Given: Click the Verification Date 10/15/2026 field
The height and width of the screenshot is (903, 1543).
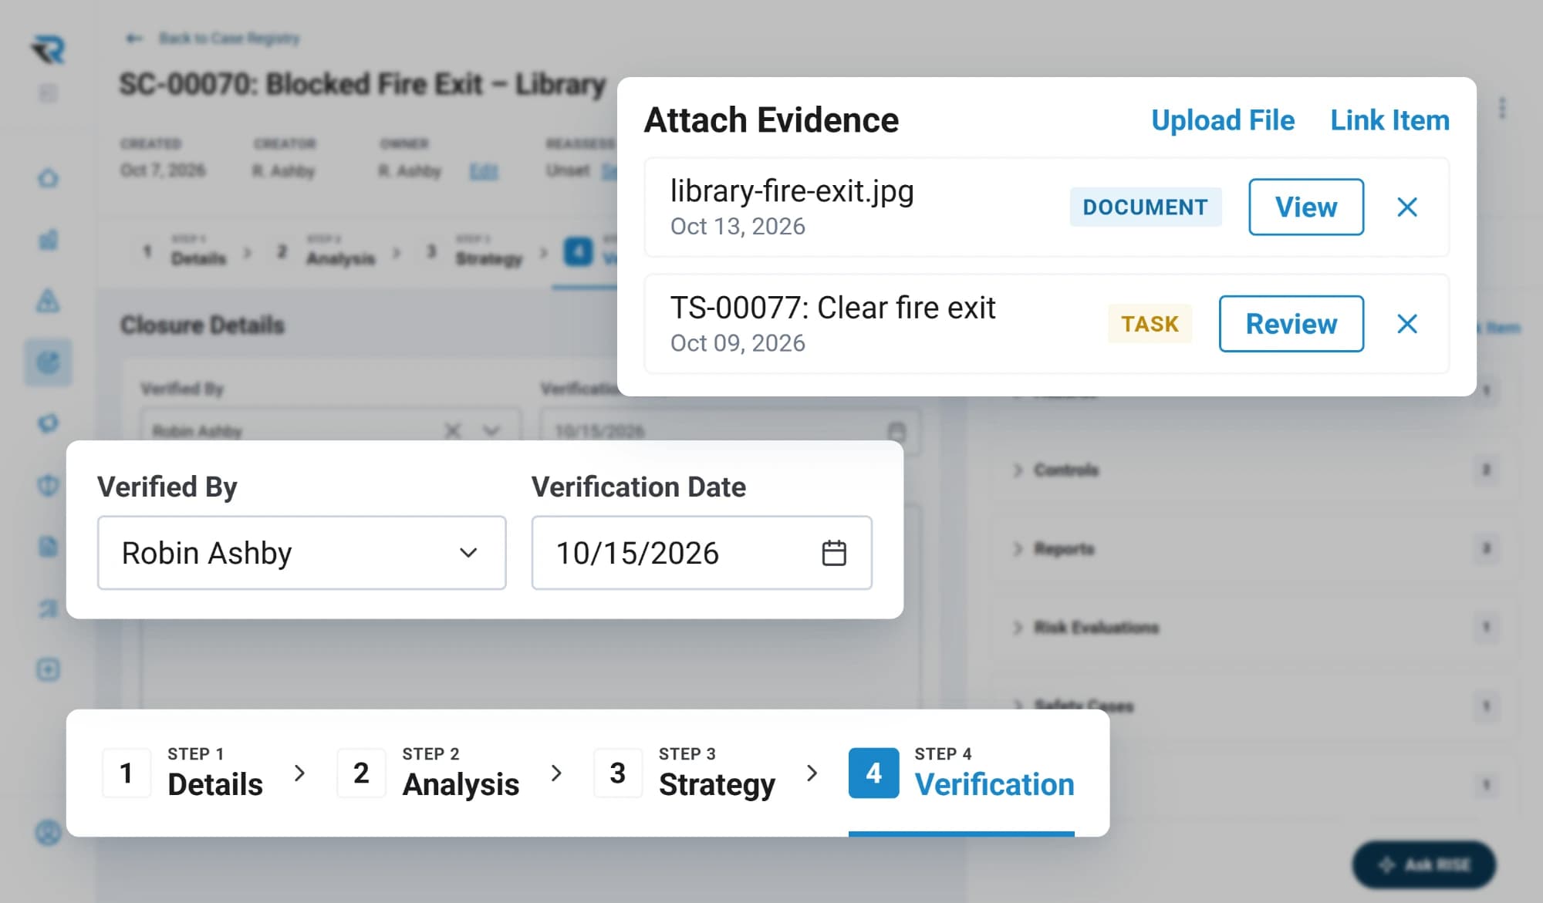Looking at the screenshot, I should (701, 553).
